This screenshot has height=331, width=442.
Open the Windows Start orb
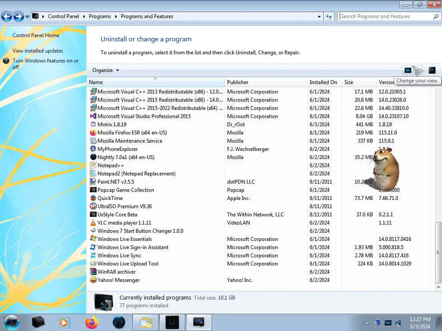11,322
